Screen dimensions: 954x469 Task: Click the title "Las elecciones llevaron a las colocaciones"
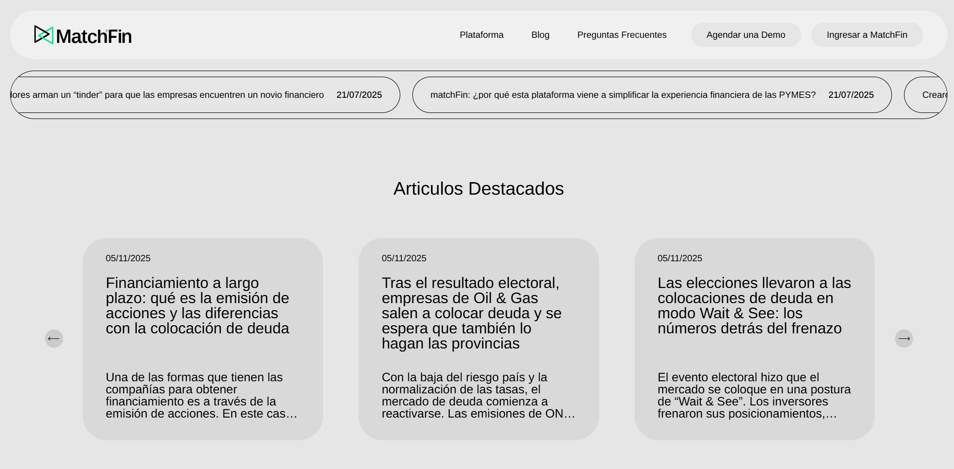click(754, 306)
